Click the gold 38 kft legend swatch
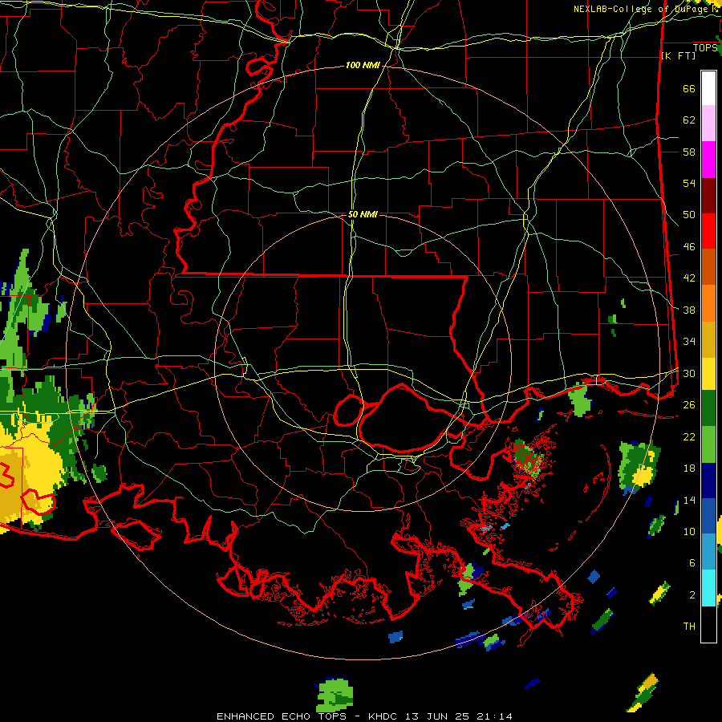722x722 pixels. point(708,340)
